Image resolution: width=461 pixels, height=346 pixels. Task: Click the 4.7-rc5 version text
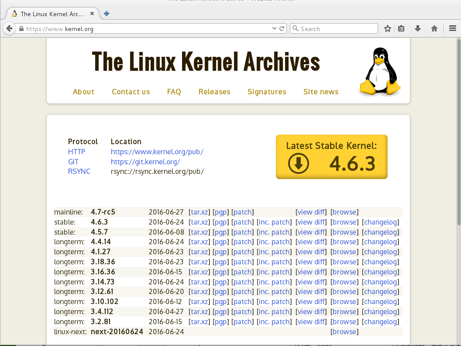point(103,212)
